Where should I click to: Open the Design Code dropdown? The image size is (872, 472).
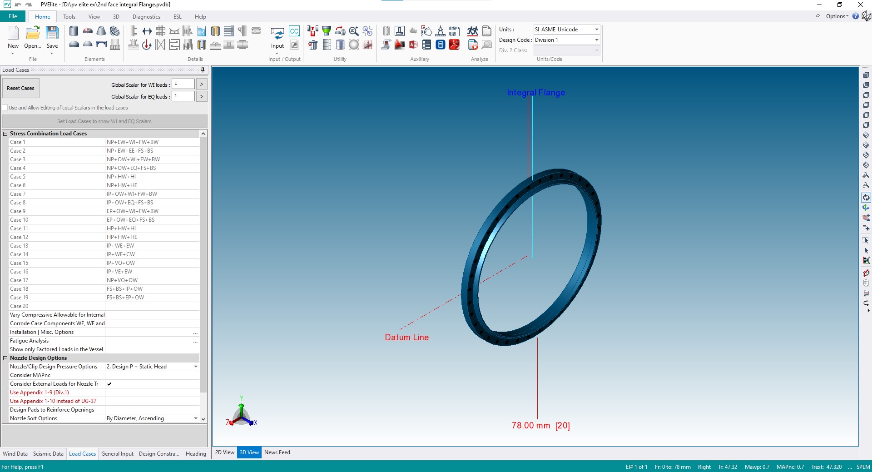click(596, 40)
